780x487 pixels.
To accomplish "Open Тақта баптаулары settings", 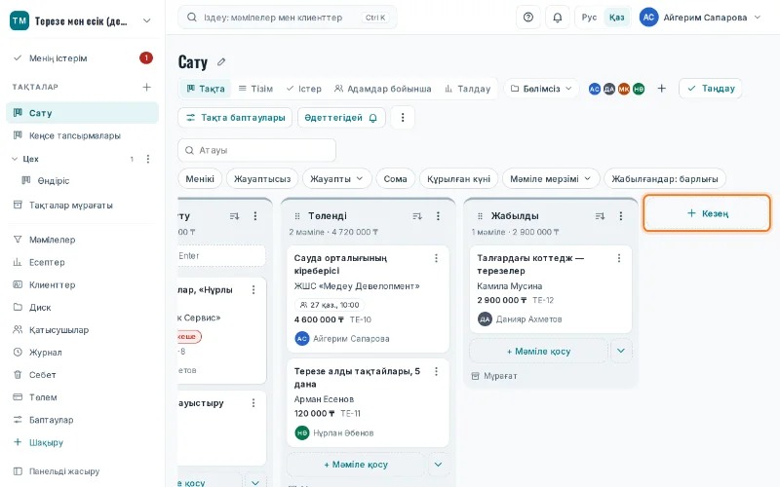I will [x=235, y=118].
